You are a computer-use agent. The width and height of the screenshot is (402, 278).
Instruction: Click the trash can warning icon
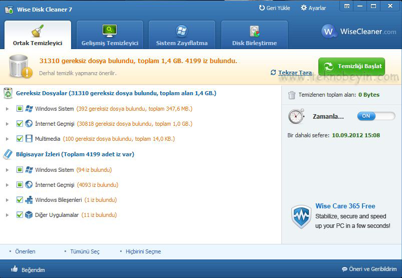point(20,67)
